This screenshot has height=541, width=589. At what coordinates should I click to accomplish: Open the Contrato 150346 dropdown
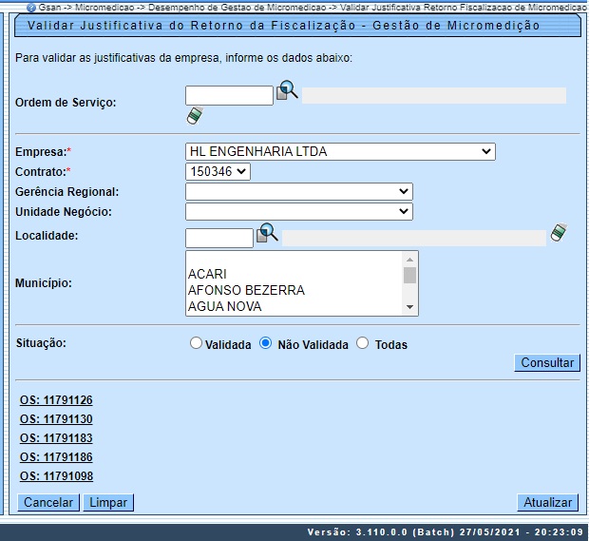218,171
